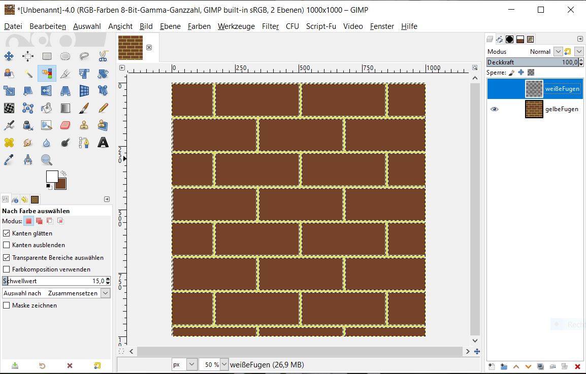Open tool options panel configuration arrow
Screen dimensions: 586x374
tap(107, 199)
